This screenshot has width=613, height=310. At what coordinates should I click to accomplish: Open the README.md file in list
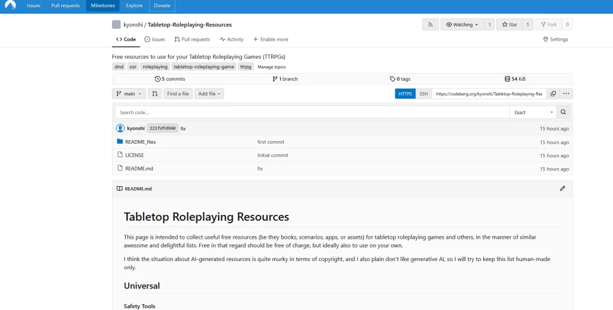[x=139, y=169]
